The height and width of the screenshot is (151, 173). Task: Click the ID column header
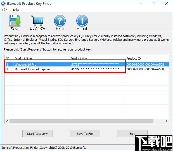point(9,59)
